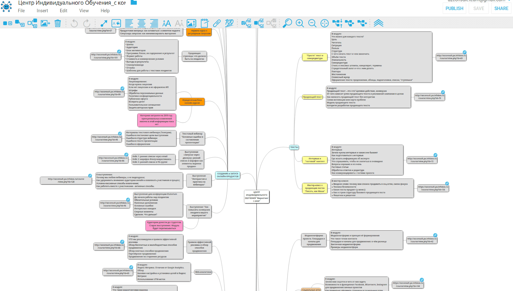Image resolution: width=513 pixels, height=291 pixels.
Task: Collapse the toolbar with the double chevron
Action: click(x=379, y=23)
